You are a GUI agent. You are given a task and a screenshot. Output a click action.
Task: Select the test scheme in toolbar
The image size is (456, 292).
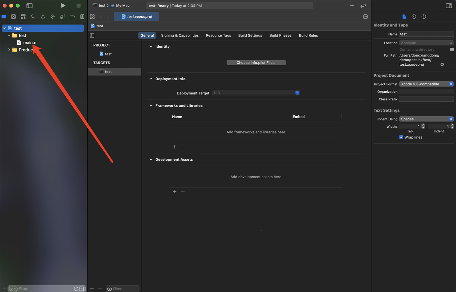coord(99,6)
